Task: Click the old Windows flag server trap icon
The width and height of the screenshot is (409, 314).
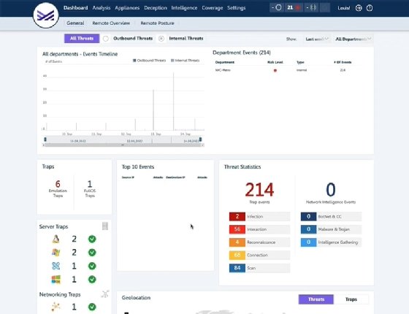Action: 56,253
